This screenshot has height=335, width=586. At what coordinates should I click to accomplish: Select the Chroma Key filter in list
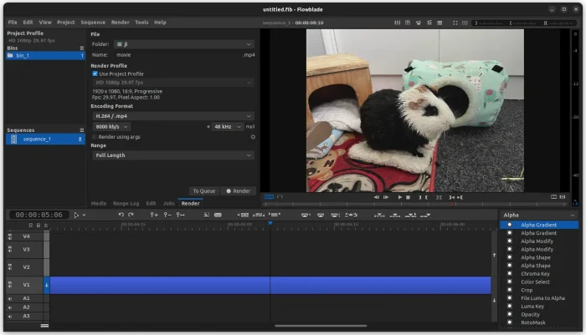pos(535,274)
